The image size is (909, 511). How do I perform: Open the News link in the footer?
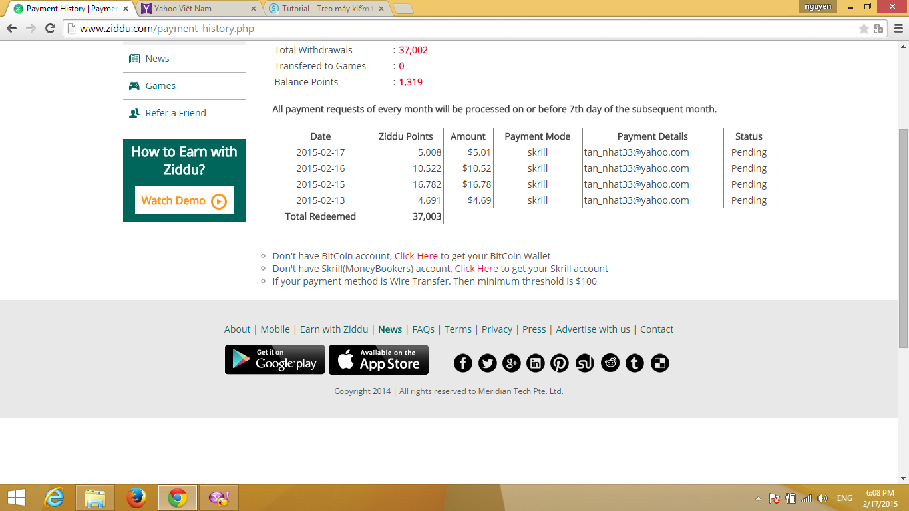[x=390, y=329]
